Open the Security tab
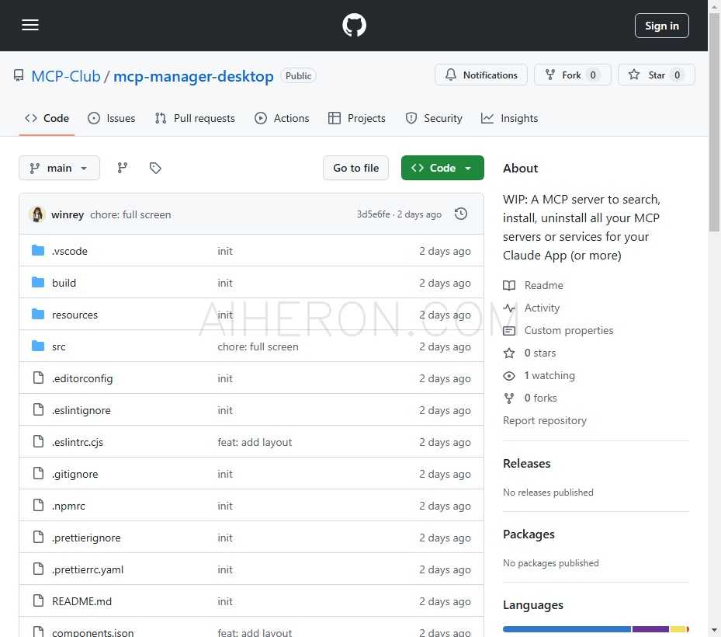This screenshot has height=637, width=721. click(x=434, y=118)
